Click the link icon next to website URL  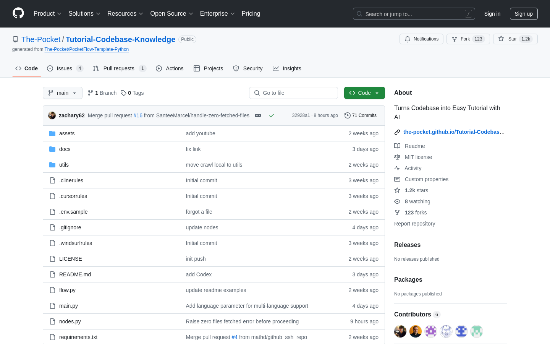tap(397, 132)
